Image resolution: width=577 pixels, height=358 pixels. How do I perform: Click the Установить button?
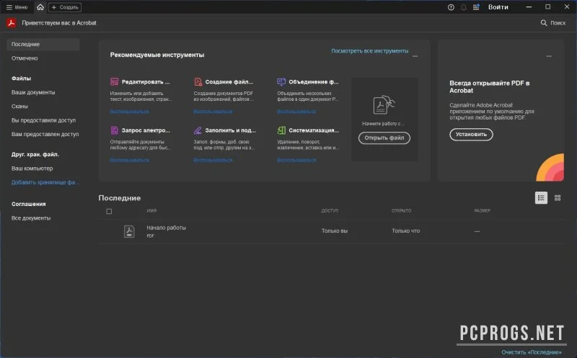tap(471, 134)
